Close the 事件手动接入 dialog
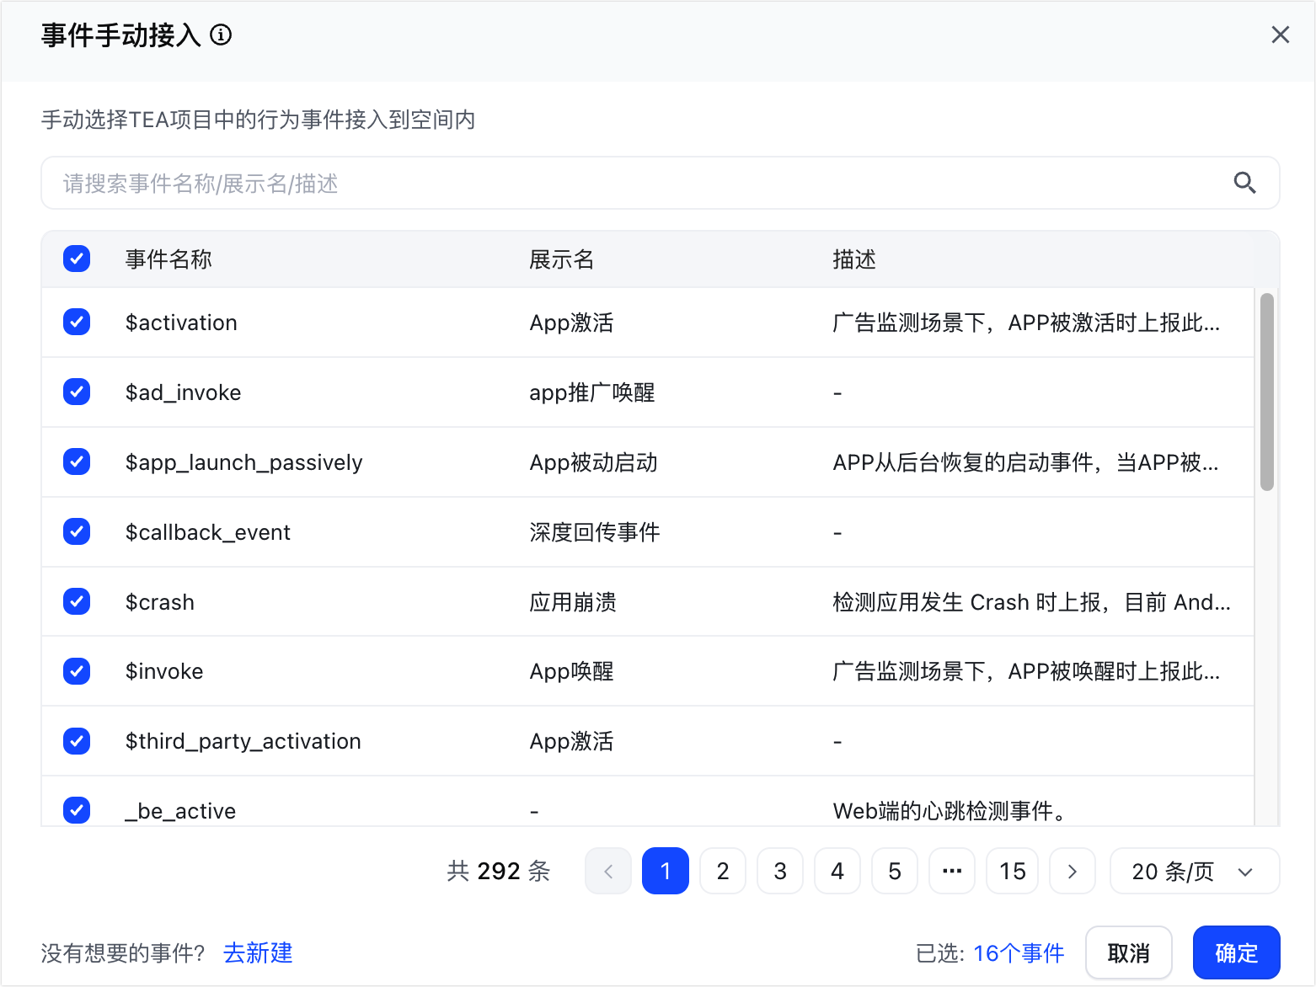Screen dimensions: 1316x987 [1280, 35]
